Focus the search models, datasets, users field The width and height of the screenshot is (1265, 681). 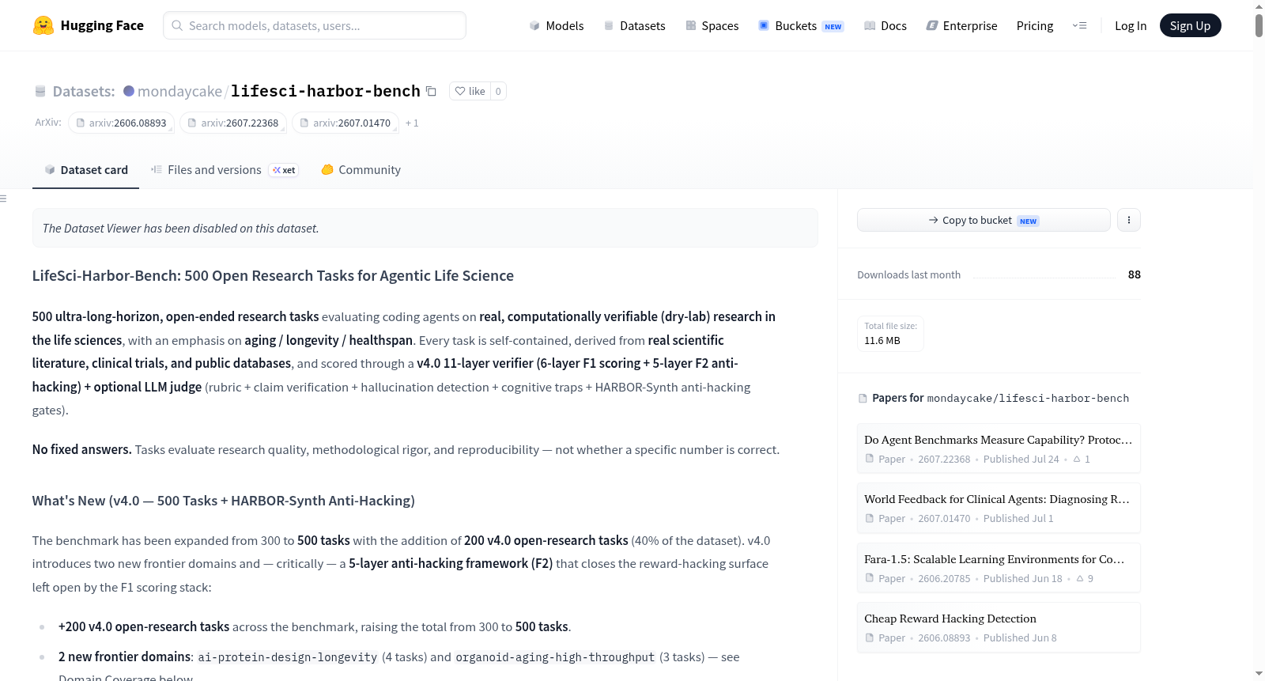[315, 25]
